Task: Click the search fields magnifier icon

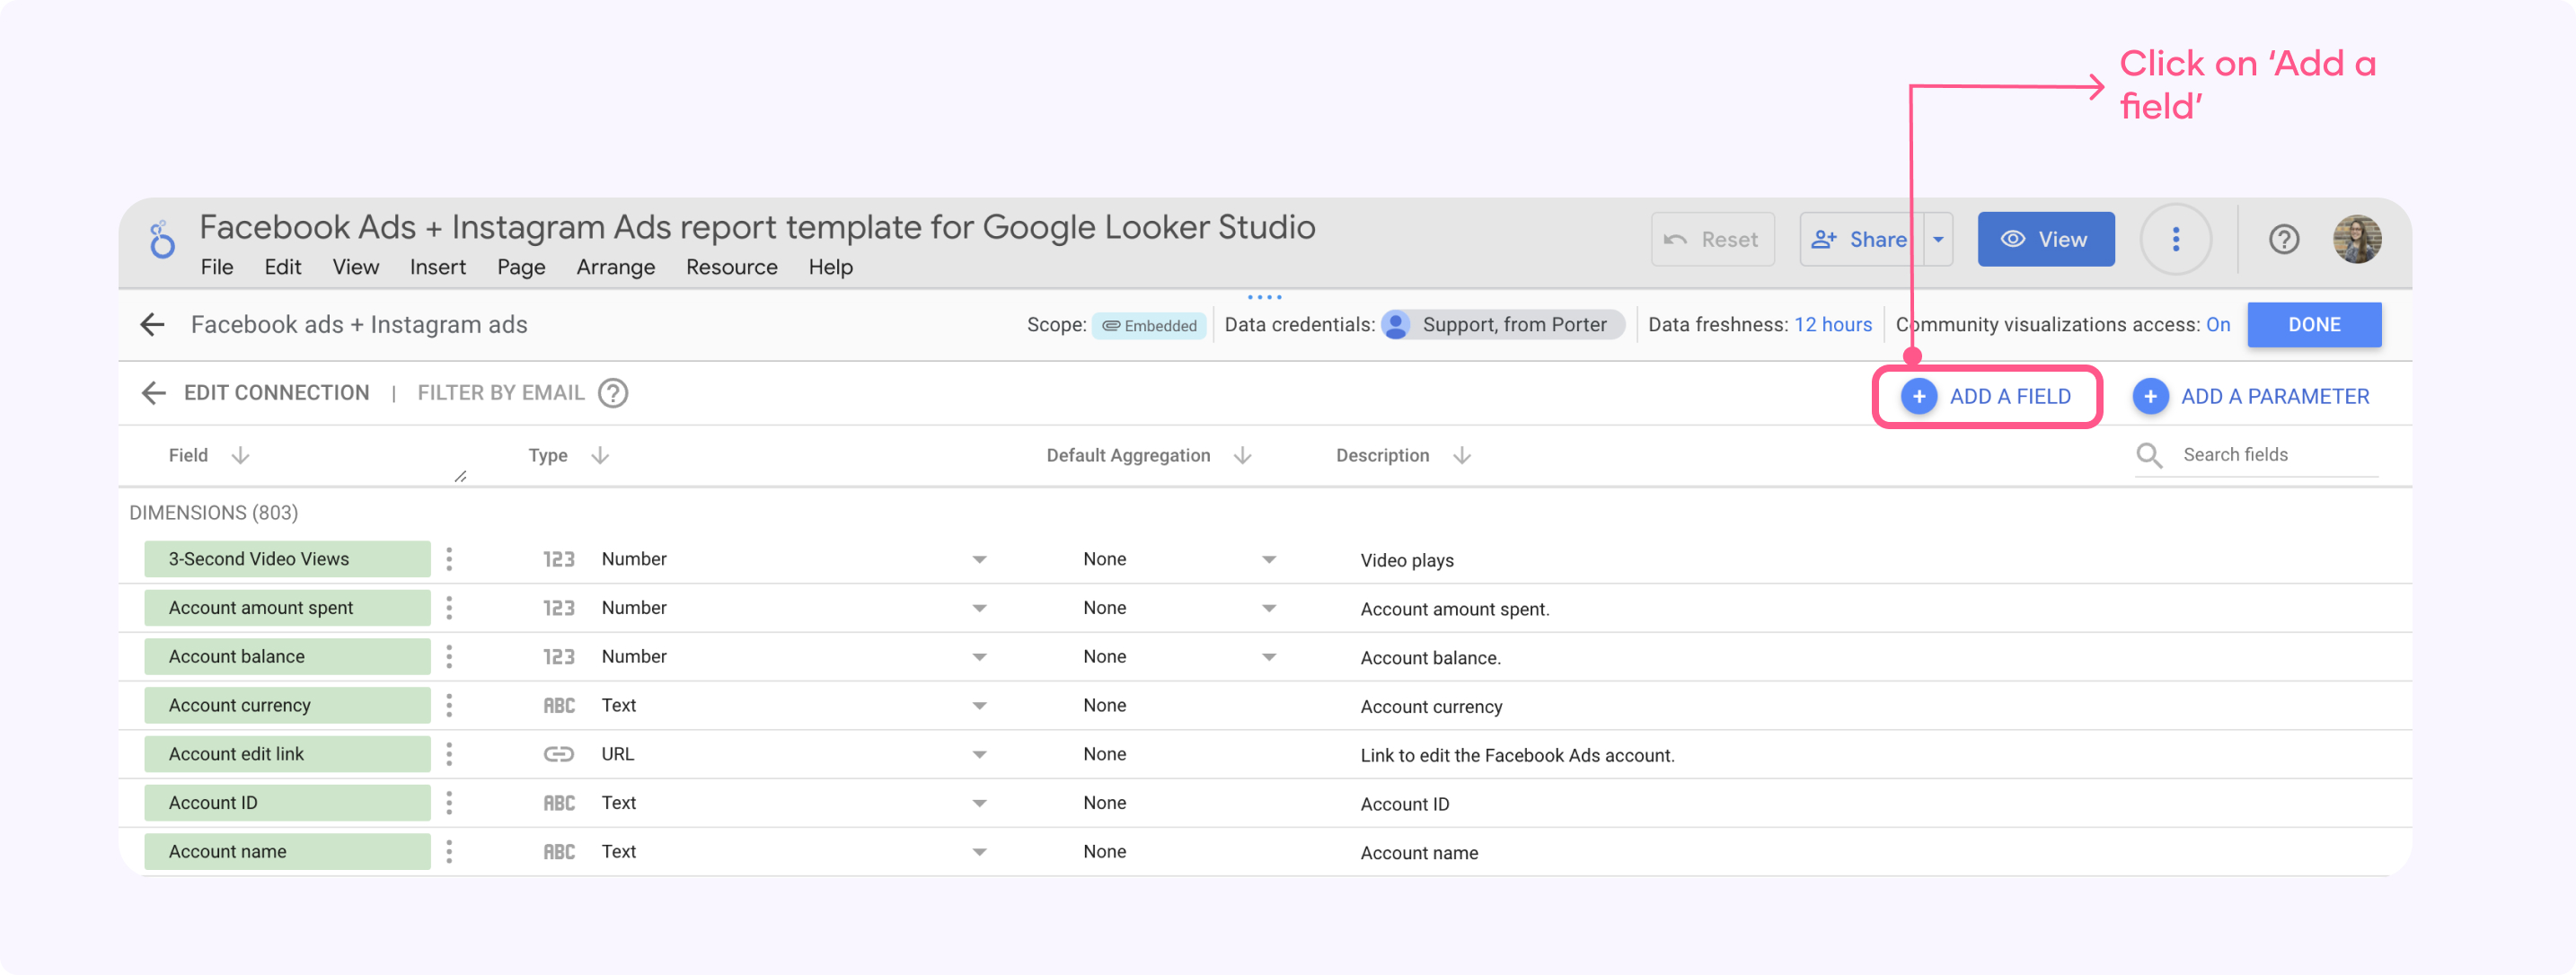Action: pyautogui.click(x=2149, y=456)
